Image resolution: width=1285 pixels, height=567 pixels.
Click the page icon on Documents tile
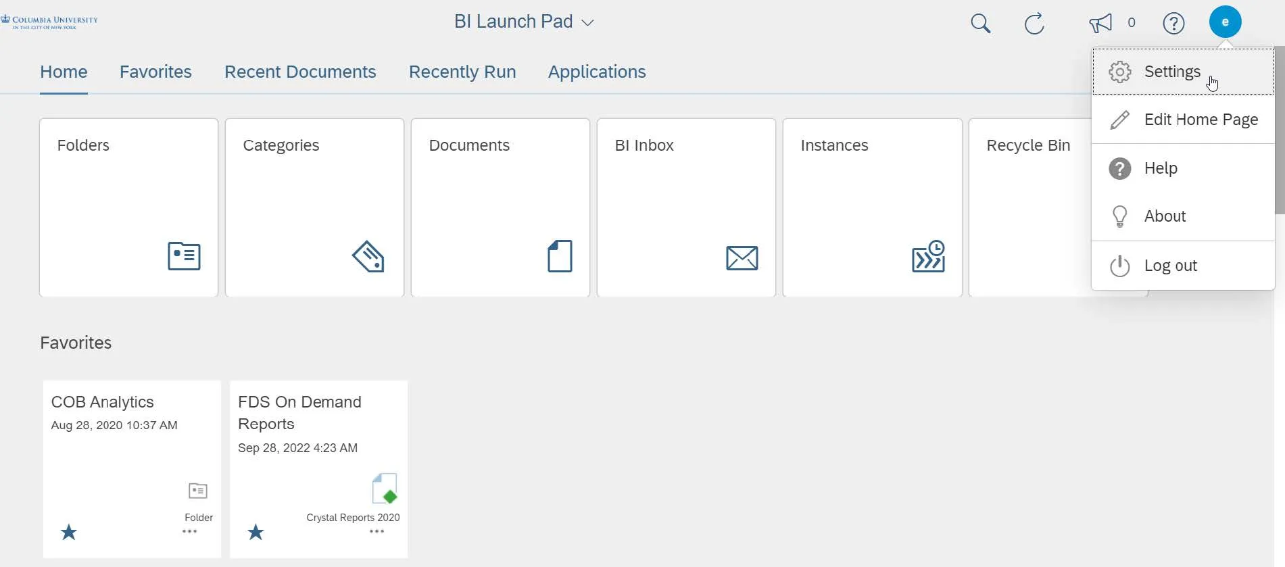coord(560,256)
